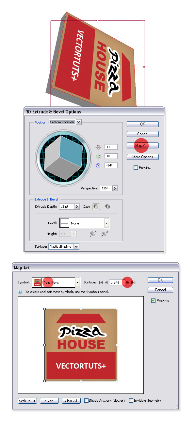Open the Symbol dropdown arrow in Map Art
The width and height of the screenshot is (196, 422).
pyautogui.click(x=77, y=282)
